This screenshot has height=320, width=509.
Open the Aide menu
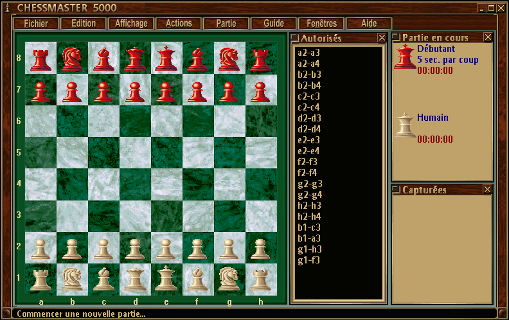point(369,24)
